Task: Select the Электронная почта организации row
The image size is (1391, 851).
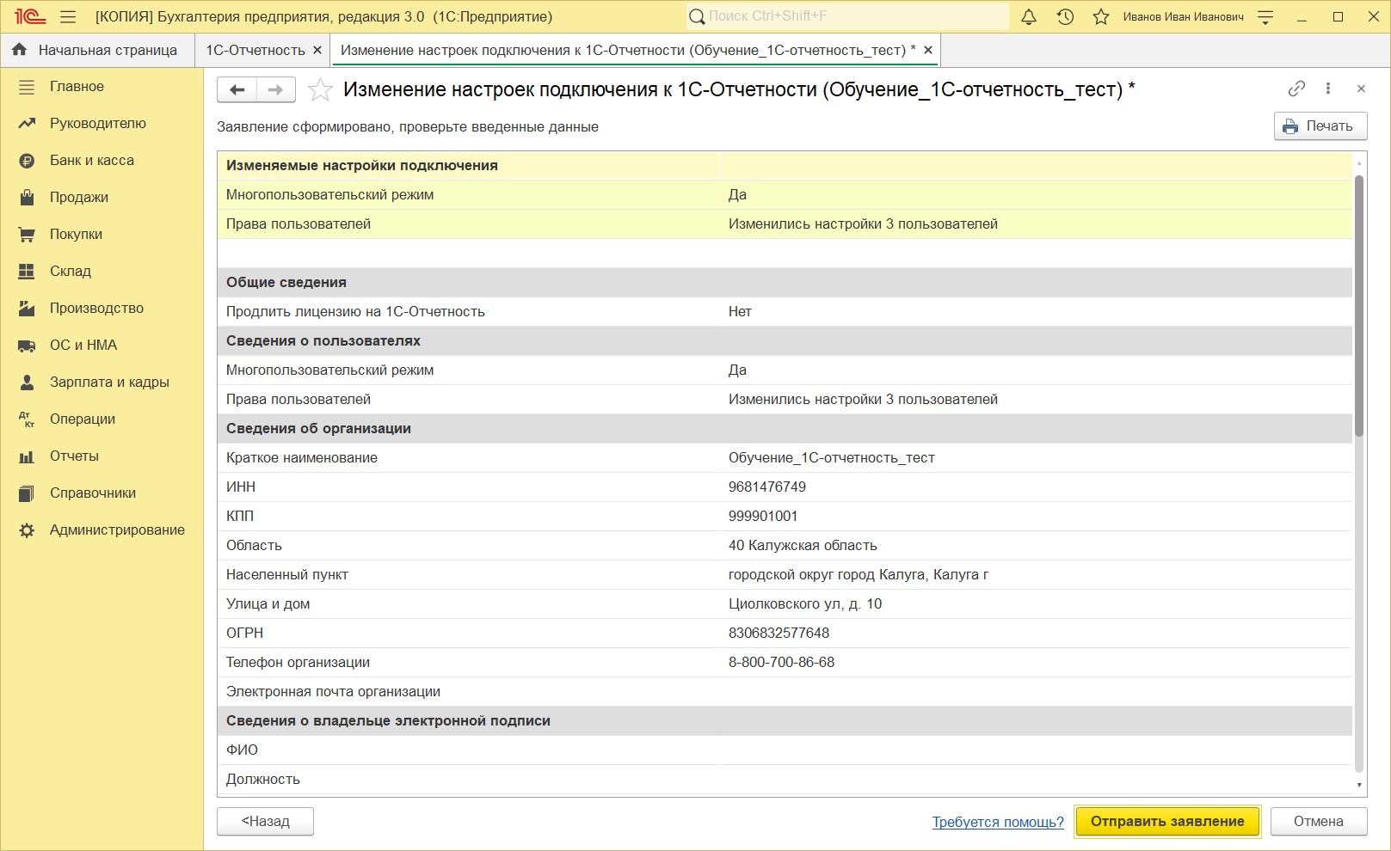Action: (x=785, y=692)
